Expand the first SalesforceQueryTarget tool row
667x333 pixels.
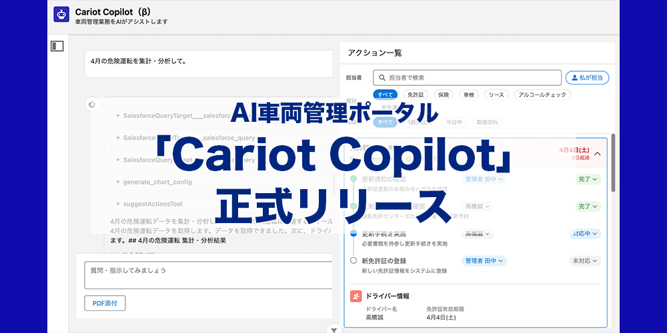point(221,115)
